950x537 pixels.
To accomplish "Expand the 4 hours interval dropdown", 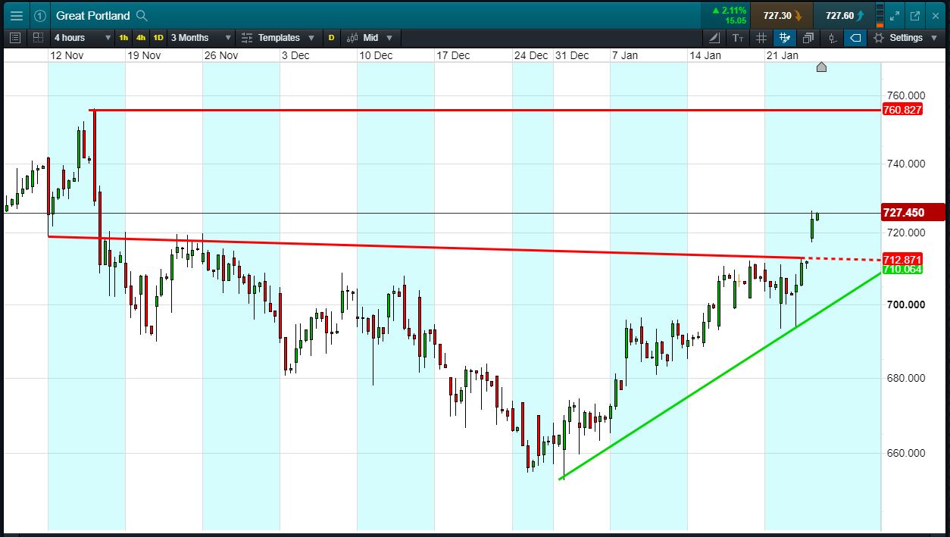I will [x=82, y=38].
